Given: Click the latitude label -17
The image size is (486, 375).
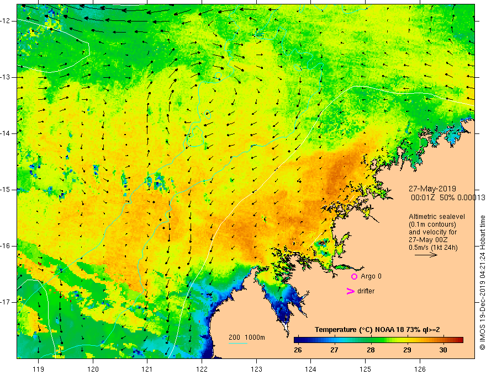Looking at the screenshot, I should pyautogui.click(x=6, y=302).
